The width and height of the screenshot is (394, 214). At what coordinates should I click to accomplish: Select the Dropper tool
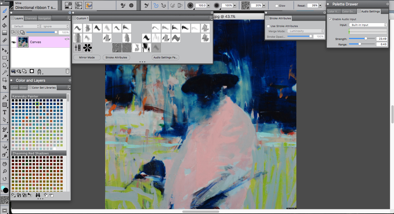point(5,18)
